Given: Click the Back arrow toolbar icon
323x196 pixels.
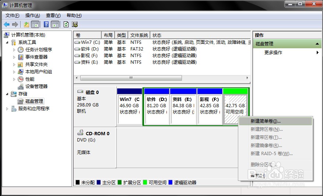Looking at the screenshot, I should point(7,24).
